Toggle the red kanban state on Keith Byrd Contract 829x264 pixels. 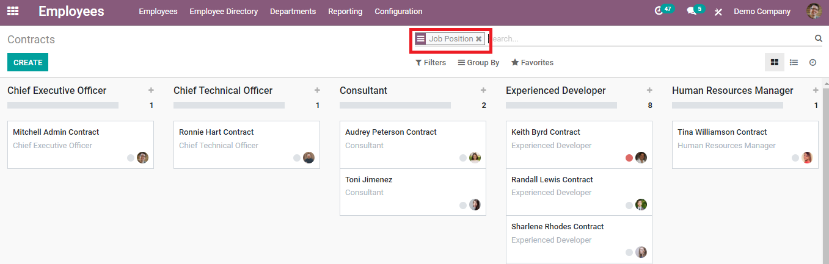pyautogui.click(x=629, y=158)
